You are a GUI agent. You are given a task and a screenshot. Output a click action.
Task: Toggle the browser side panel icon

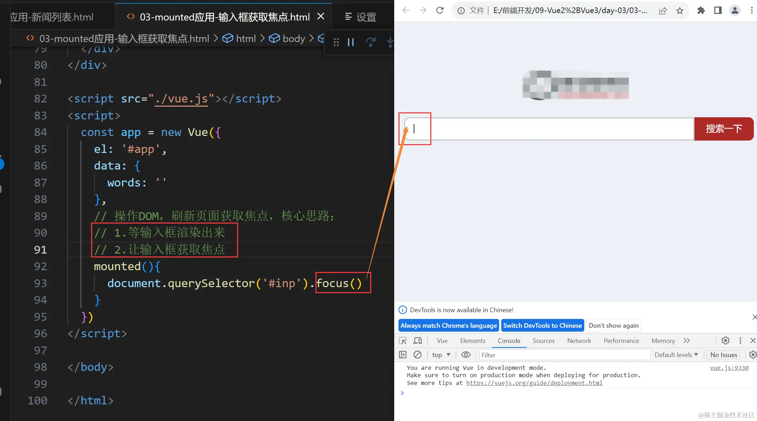pos(718,11)
